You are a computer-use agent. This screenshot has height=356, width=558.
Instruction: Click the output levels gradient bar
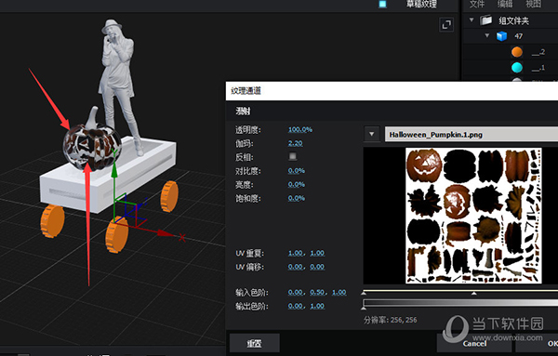pyautogui.click(x=460, y=303)
